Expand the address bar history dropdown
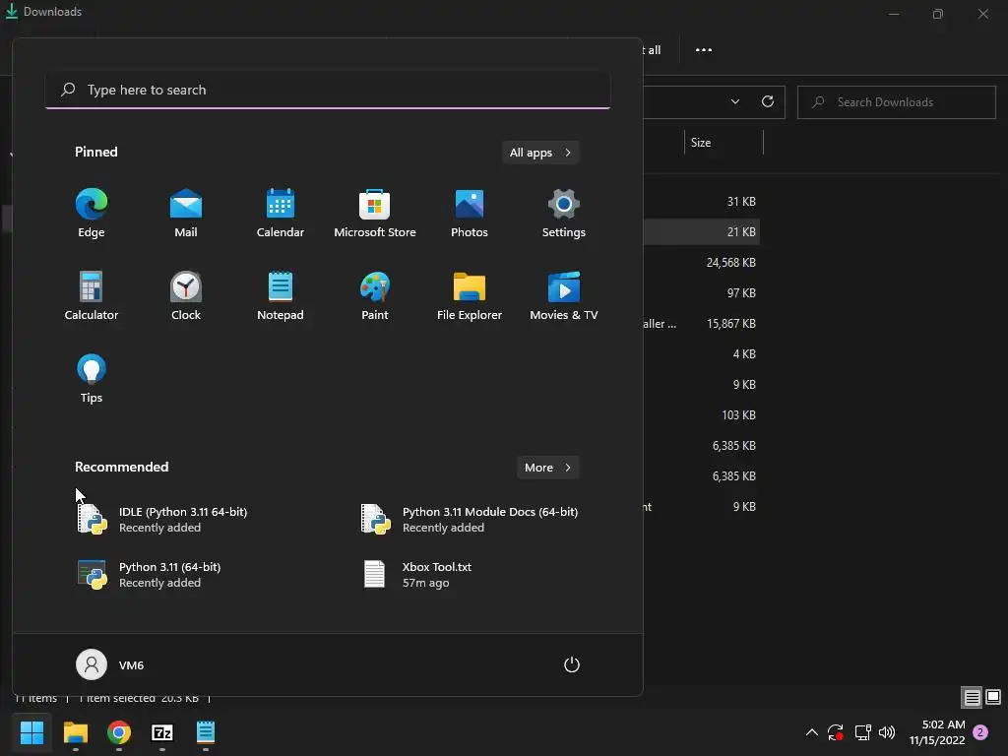This screenshot has width=1008, height=756. point(734,101)
